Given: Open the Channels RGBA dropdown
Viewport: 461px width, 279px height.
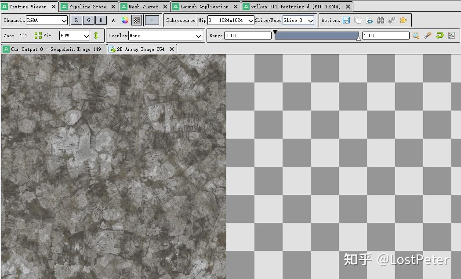Looking at the screenshot, I should tap(47, 20).
